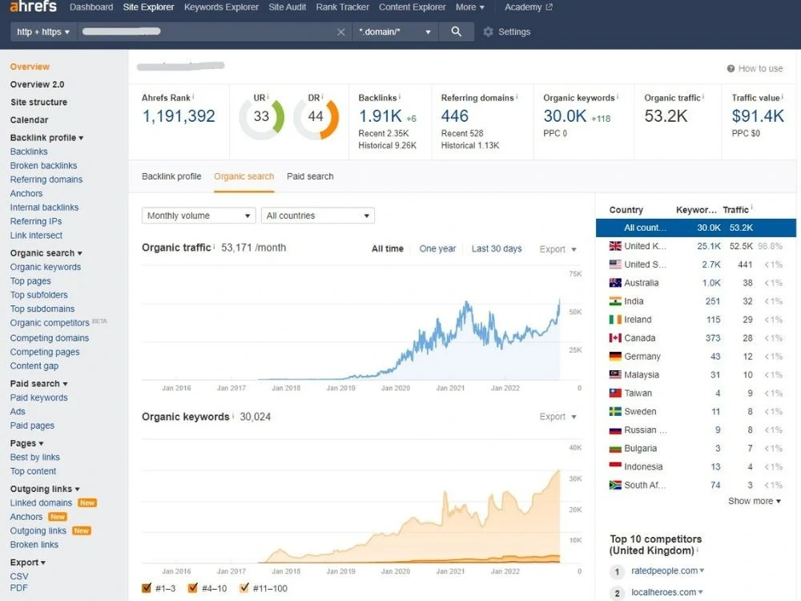This screenshot has height=601, width=801.
Task: Open Settings gear icon
Action: 489,32
